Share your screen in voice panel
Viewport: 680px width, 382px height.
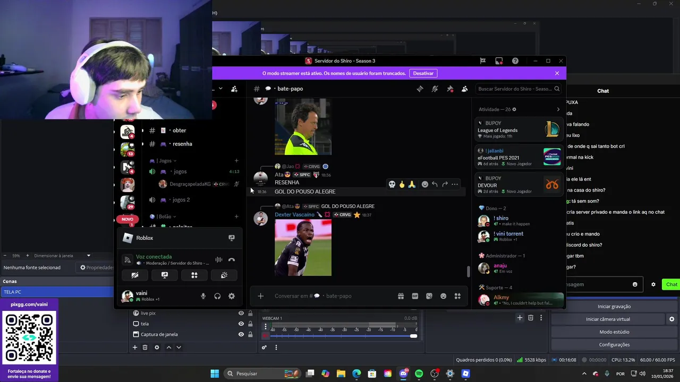(165, 275)
